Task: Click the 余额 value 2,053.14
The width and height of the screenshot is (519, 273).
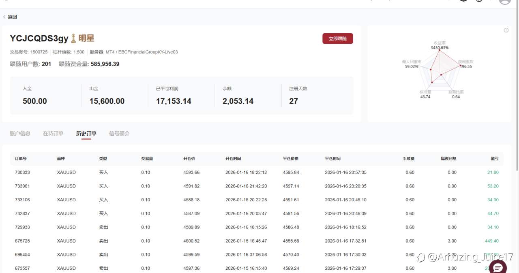Action: click(x=238, y=101)
